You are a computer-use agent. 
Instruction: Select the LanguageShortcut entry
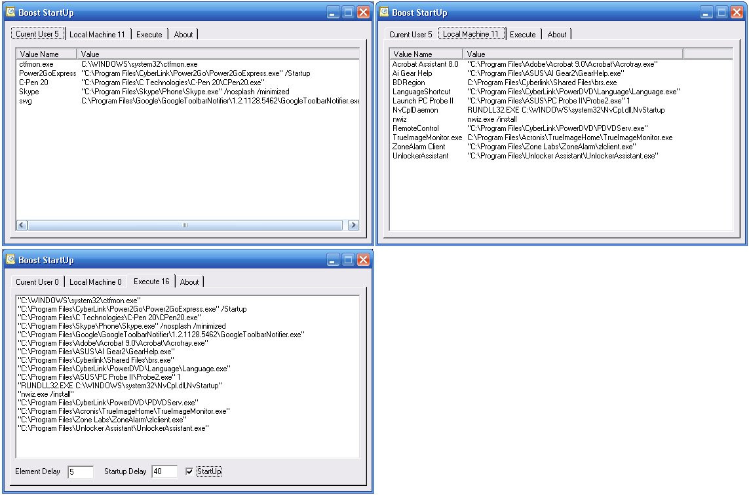pyautogui.click(x=562, y=91)
